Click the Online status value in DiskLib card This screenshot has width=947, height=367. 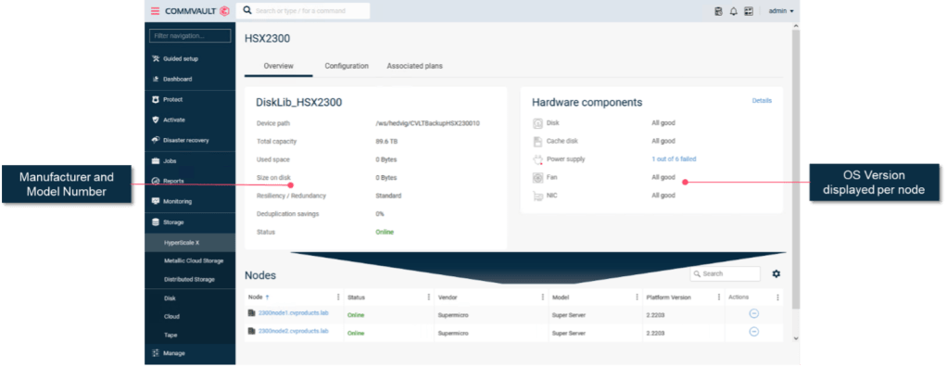pyautogui.click(x=385, y=232)
